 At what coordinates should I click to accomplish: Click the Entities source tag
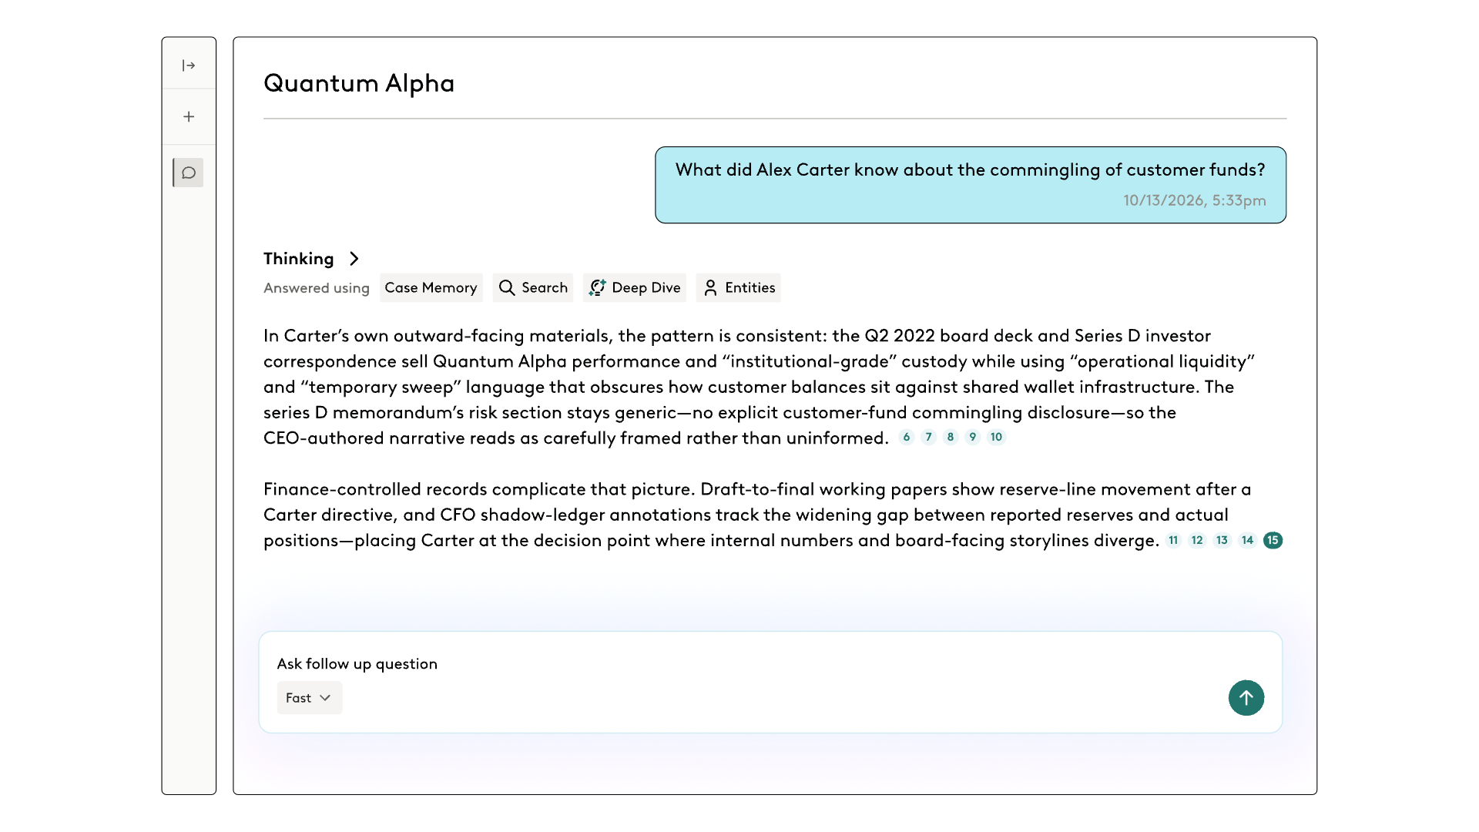point(739,288)
